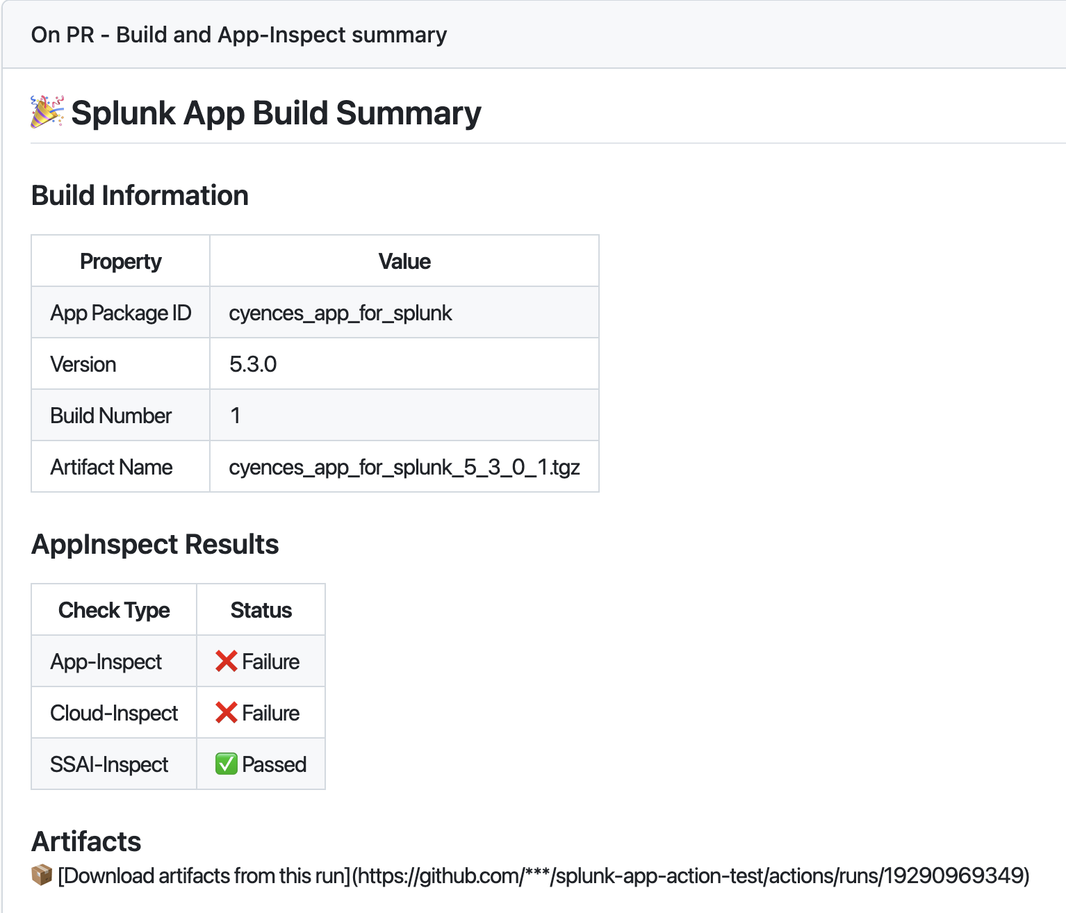This screenshot has width=1066, height=913.
Task: Click the Artifact Name property cell
Action: pyautogui.click(x=121, y=467)
